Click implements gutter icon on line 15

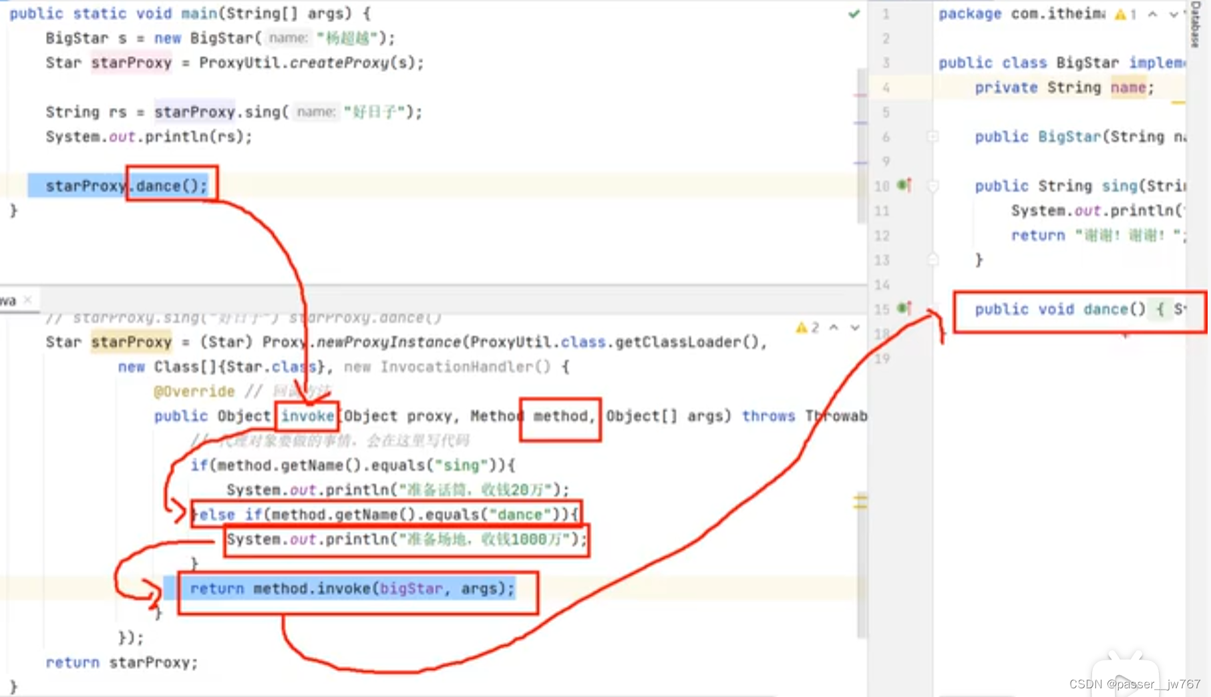point(904,308)
